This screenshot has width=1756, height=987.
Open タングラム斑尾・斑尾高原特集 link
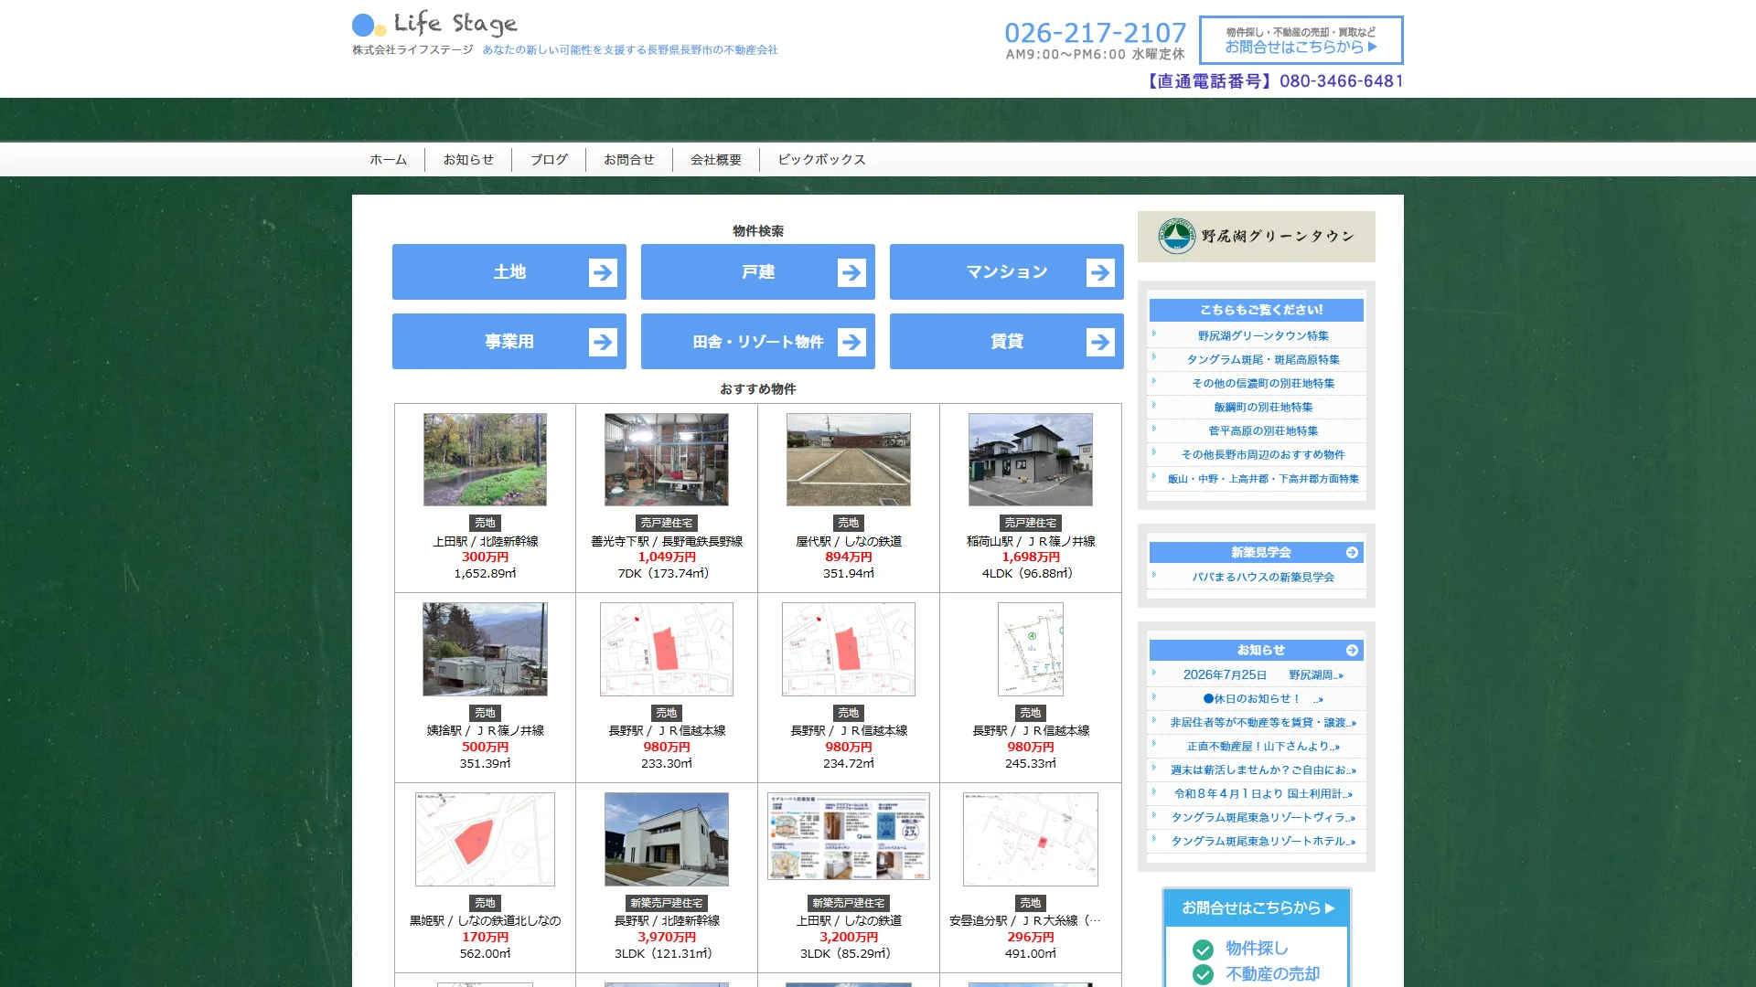[1263, 360]
